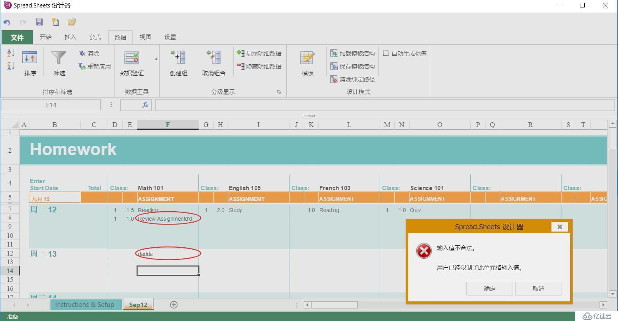618x321 pixels.
Task: Redo the last undone action
Action: point(23,22)
